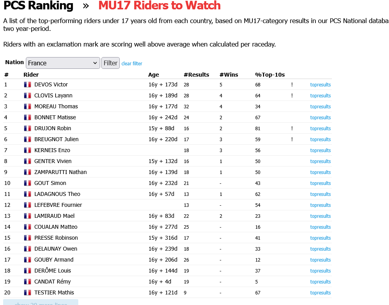This screenshot has width=389, height=305.
Task: Open topresults for GENTER Vivien
Action: pos(320,161)
